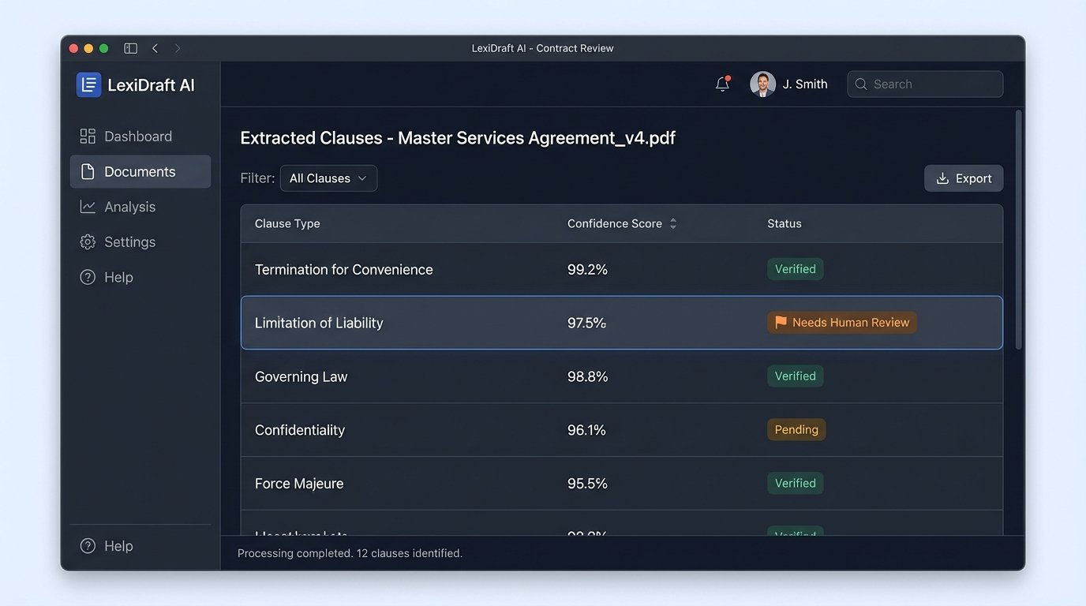The image size is (1086, 606).
Task: Click the download icon inside Export button
Action: point(942,178)
